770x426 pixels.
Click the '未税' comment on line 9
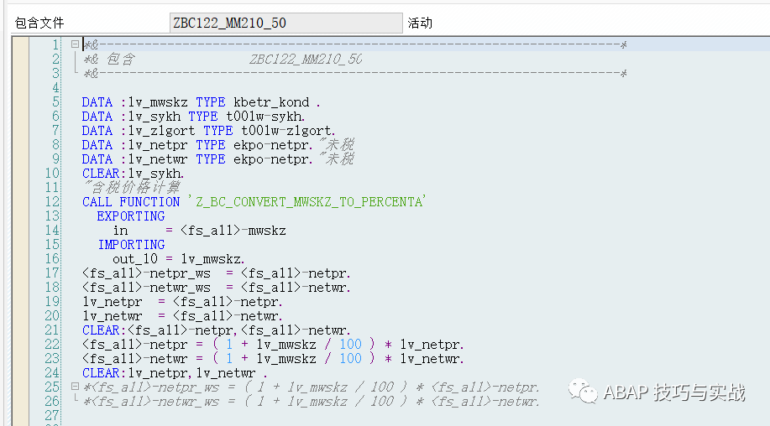point(340,158)
